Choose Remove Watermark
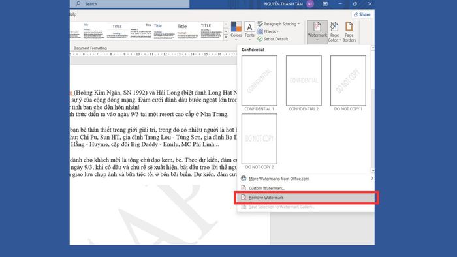This screenshot has height=257, width=457. (306, 198)
